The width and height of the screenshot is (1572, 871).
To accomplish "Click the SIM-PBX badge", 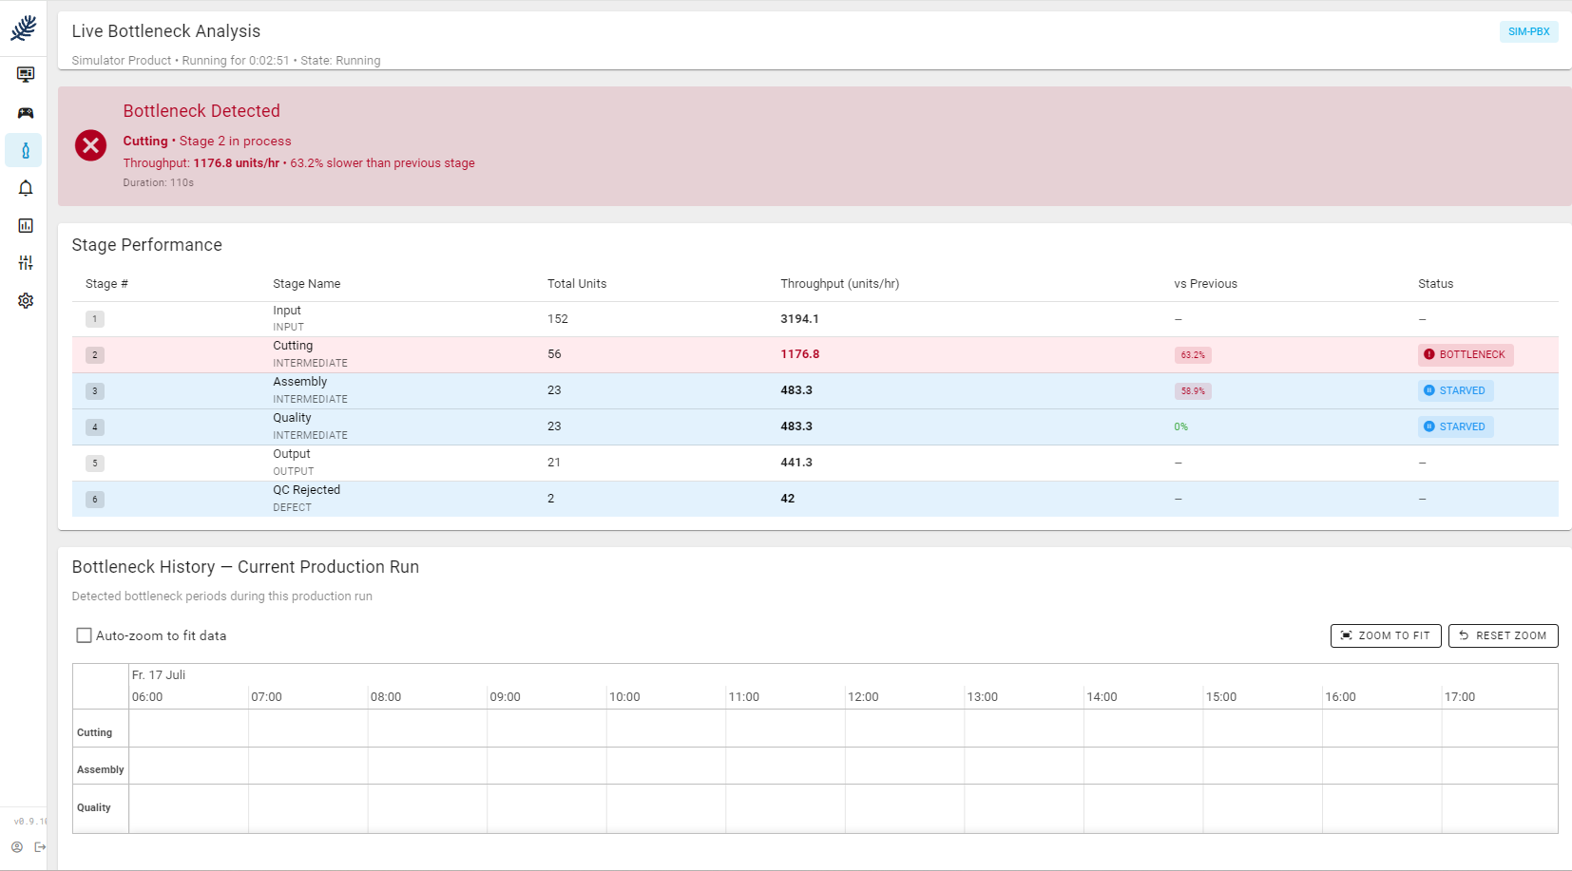I will click(1528, 31).
